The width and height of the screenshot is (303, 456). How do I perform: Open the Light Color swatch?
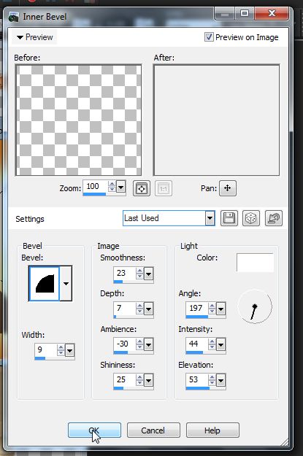(255, 263)
